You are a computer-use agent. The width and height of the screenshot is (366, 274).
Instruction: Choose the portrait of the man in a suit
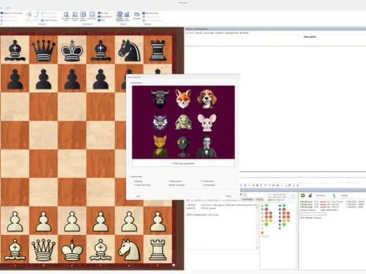click(207, 147)
